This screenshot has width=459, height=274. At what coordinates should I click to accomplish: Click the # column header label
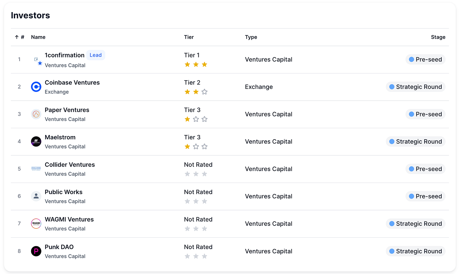(x=23, y=37)
